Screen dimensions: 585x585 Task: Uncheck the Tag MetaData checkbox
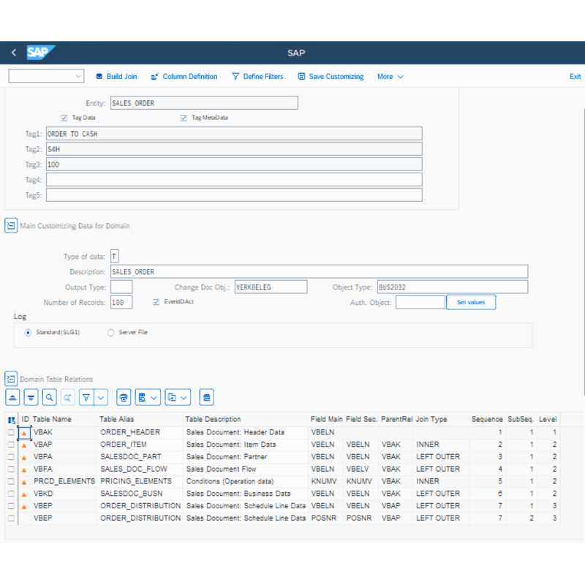[184, 118]
